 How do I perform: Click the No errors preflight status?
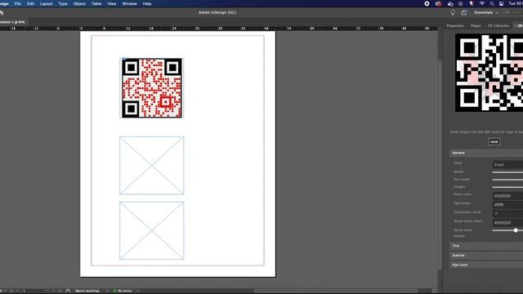pos(123,291)
